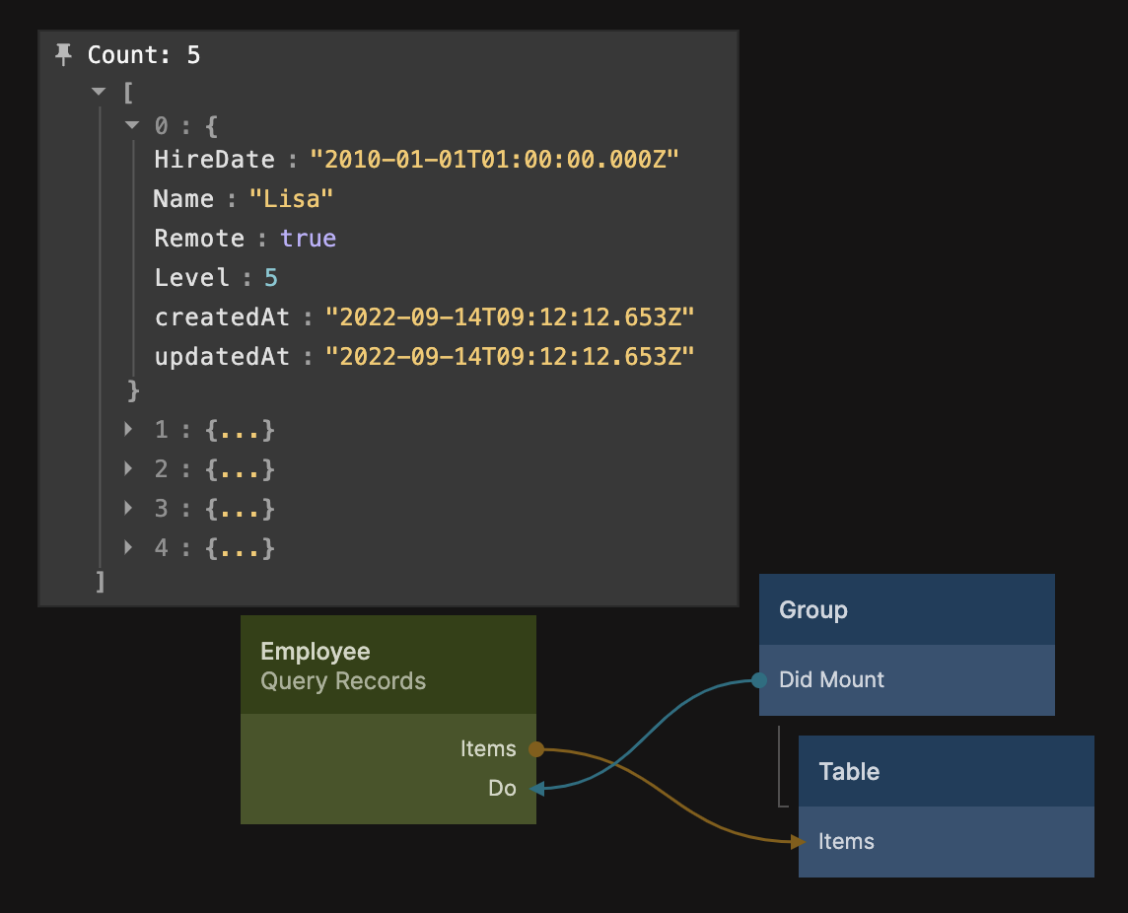Expand item 4 in the array
Viewport: 1128px width, 913px height.
[128, 548]
